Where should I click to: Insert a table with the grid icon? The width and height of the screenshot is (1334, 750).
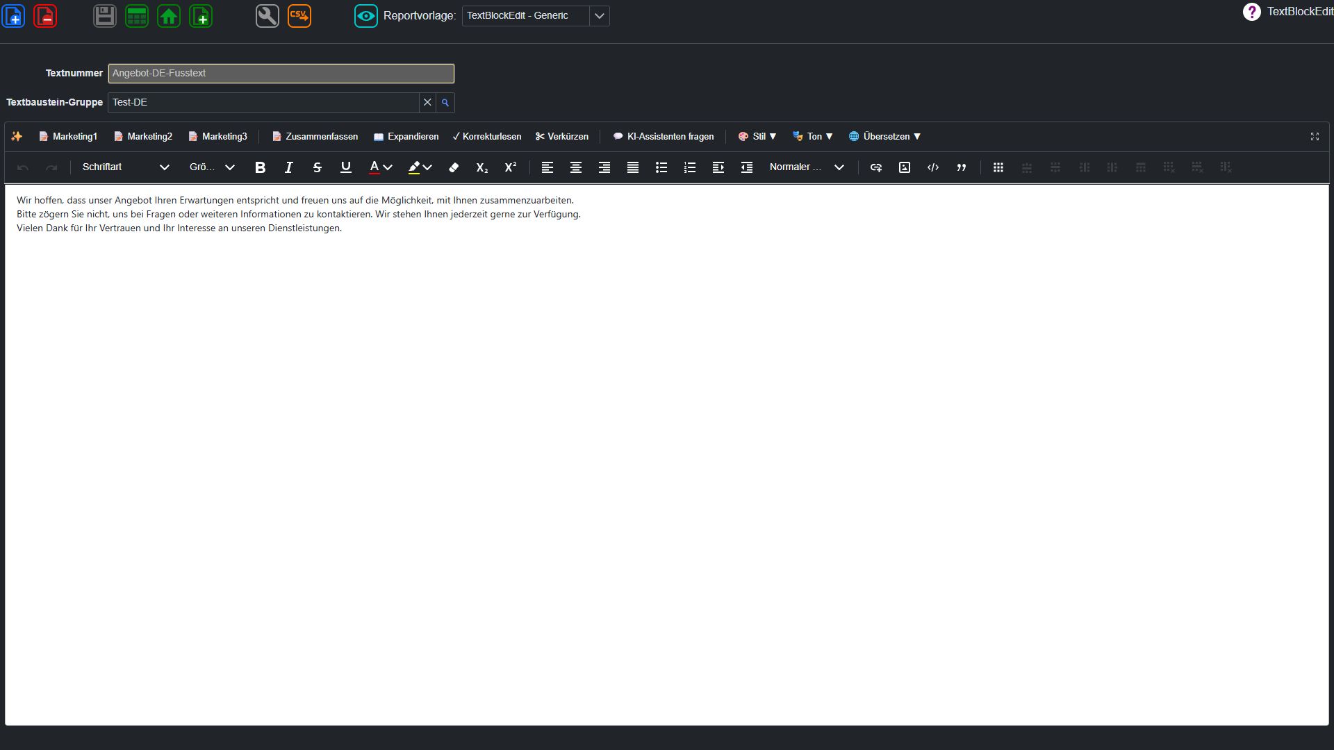click(x=998, y=167)
